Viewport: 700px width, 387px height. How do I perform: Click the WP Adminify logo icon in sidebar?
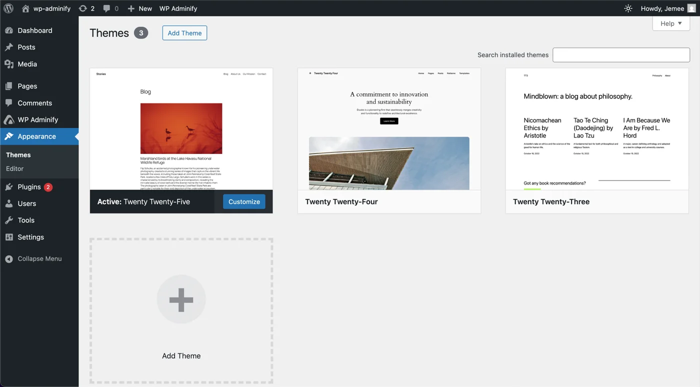[9, 120]
